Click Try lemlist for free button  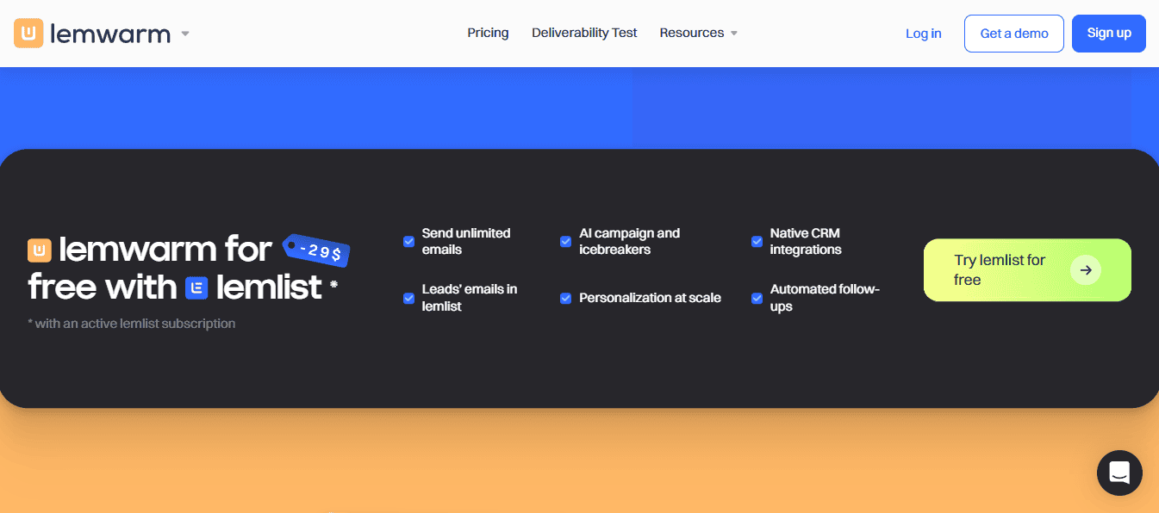tap(1027, 270)
